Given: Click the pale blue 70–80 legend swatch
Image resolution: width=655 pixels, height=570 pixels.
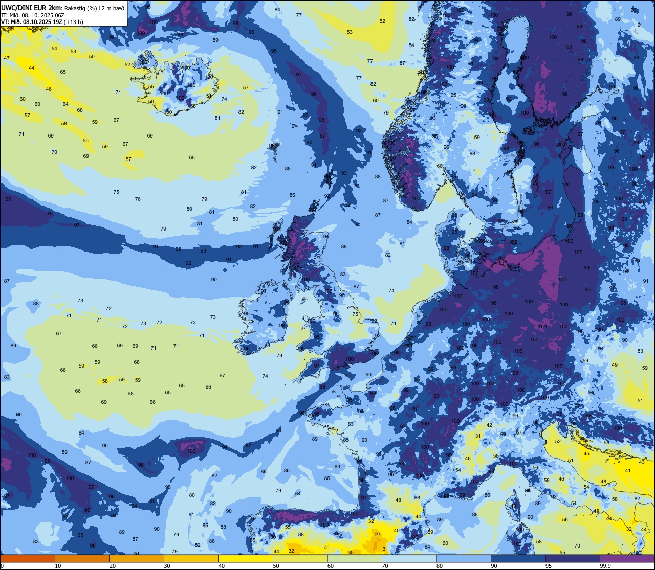Looking at the screenshot, I should click(409, 559).
